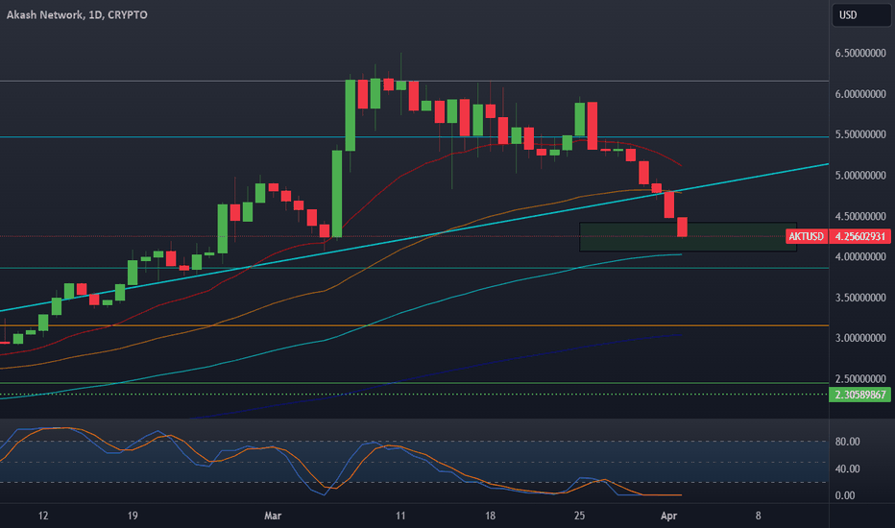Click the 2.50000000 price axis label
This screenshot has width=895, height=528.
coord(860,379)
